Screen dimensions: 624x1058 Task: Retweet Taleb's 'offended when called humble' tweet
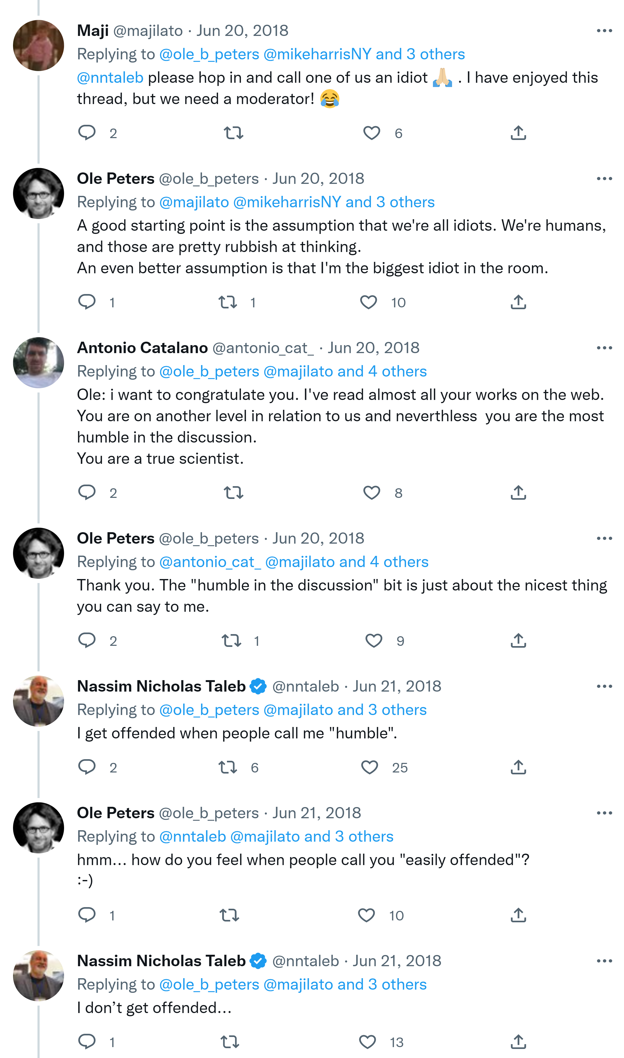click(228, 767)
